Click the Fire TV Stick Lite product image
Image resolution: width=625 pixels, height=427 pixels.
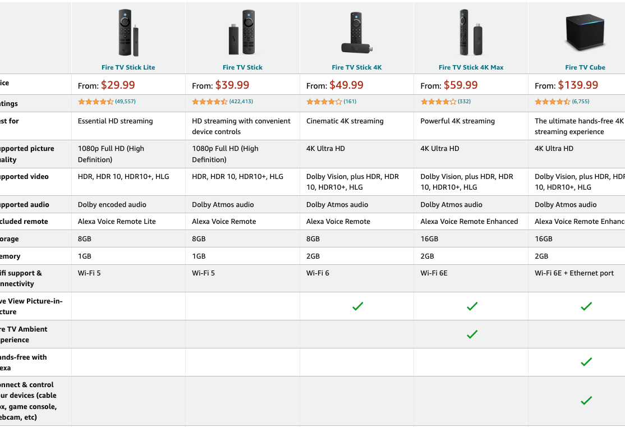click(128, 33)
